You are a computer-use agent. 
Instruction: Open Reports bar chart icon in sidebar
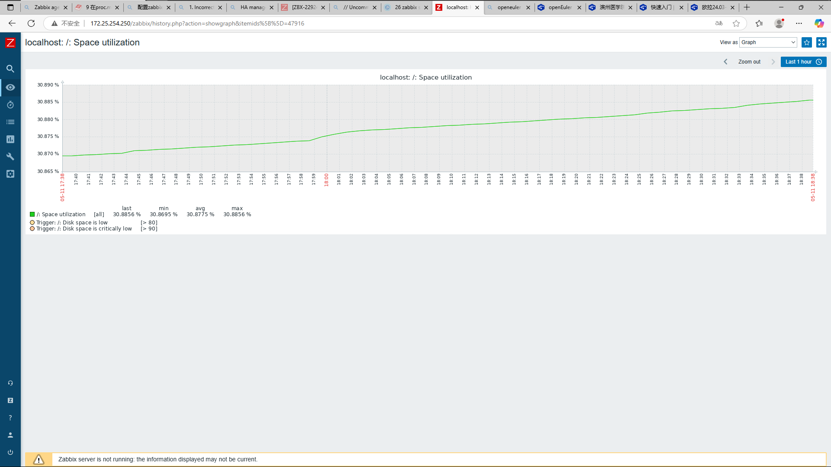[x=10, y=139]
